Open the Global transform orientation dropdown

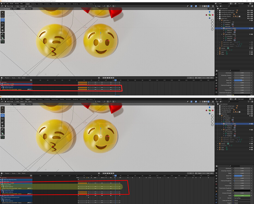pyautogui.click(x=99, y=6)
